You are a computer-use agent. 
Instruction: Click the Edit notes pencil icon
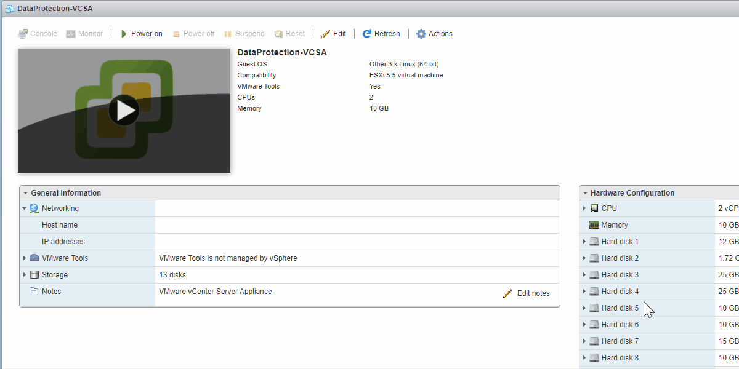coord(507,293)
